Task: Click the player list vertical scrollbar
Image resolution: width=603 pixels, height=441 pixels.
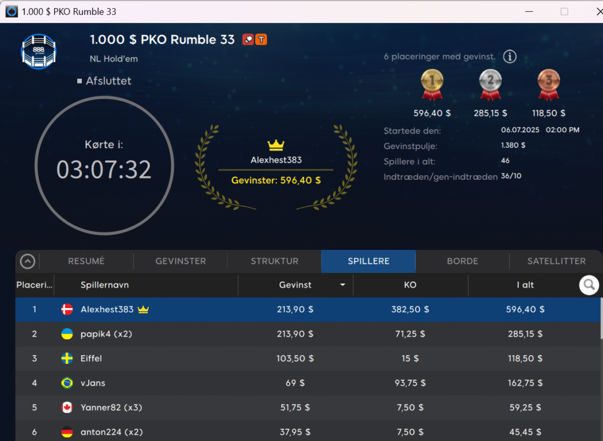Action: click(x=601, y=318)
